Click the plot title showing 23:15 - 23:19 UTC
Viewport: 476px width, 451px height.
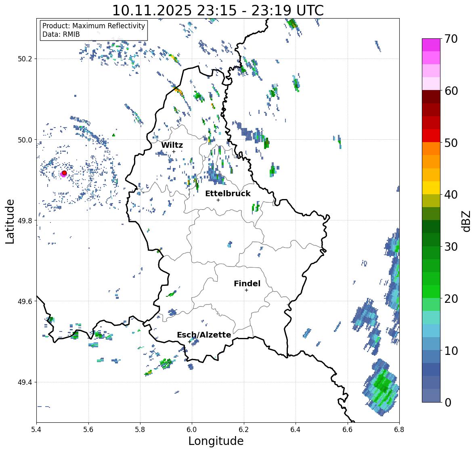pos(218,10)
